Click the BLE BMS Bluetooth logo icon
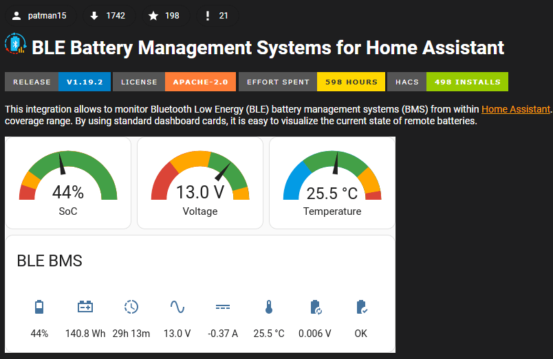This screenshot has height=359, width=553. [x=16, y=45]
